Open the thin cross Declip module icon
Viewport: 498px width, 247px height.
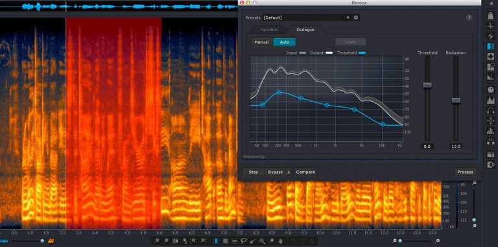pyautogui.click(x=490, y=26)
